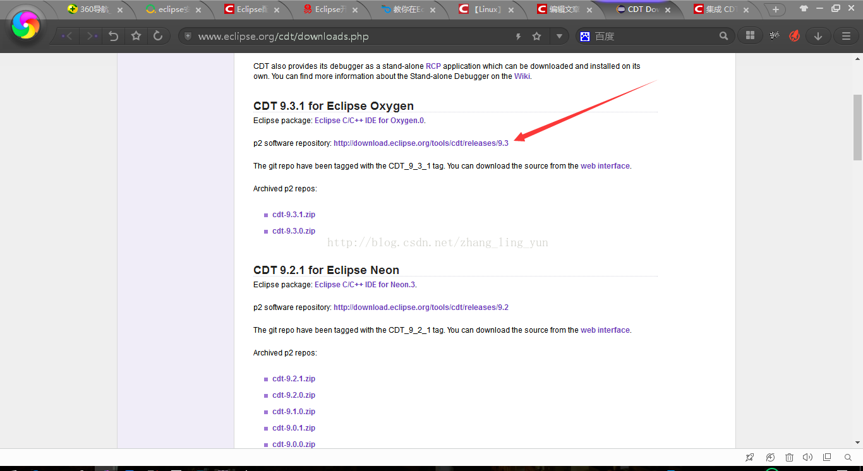Open a new tab with plus button

(775, 9)
